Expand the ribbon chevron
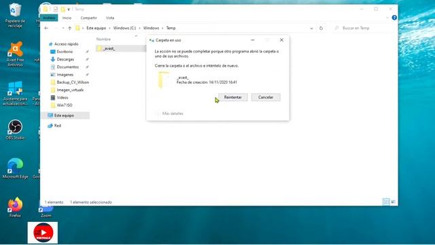This screenshot has height=245, width=435. (387, 18)
